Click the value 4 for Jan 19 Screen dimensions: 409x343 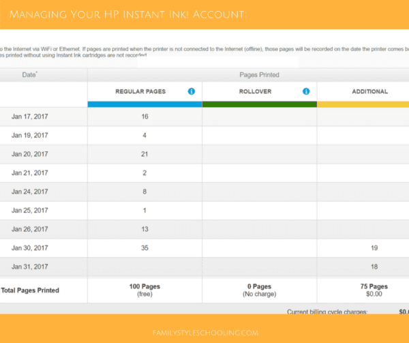(x=145, y=136)
